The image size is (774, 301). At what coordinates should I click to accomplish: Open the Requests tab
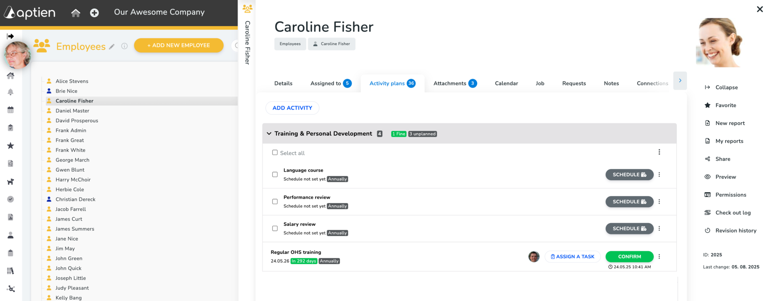[x=574, y=83]
